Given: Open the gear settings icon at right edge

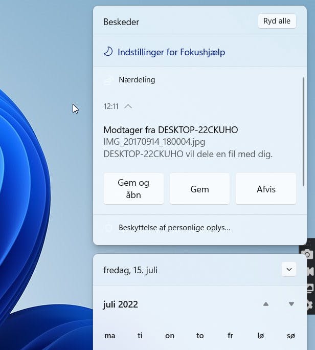Looking at the screenshot, I should [x=308, y=305].
